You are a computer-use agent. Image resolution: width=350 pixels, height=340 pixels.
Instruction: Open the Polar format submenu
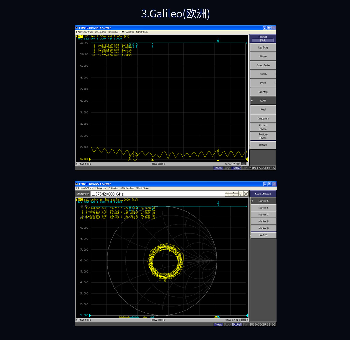[263, 83]
